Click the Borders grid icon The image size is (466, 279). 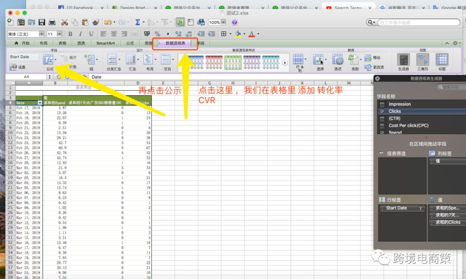pos(224,34)
